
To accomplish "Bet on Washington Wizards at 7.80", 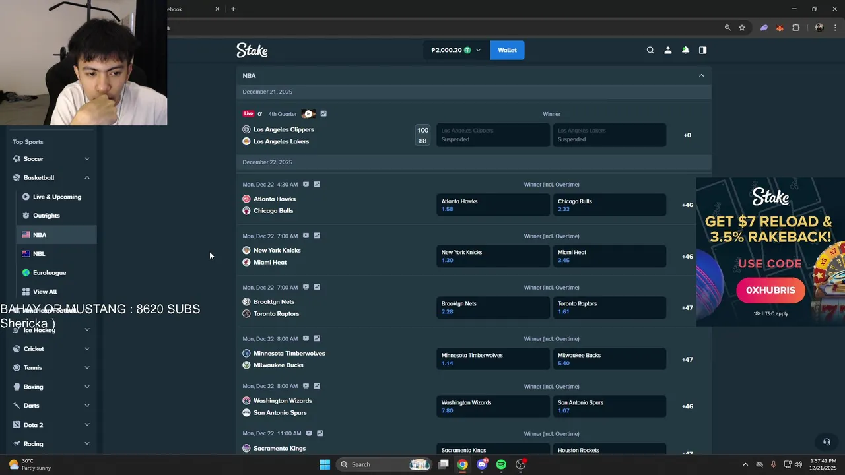I will (493, 406).
